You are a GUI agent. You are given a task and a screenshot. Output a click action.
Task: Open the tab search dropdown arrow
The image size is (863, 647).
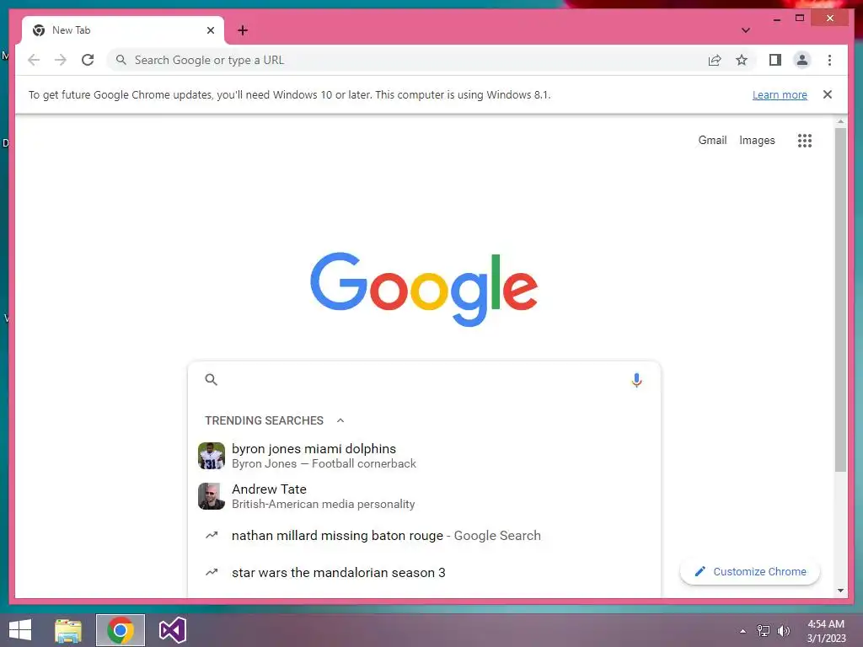click(746, 30)
